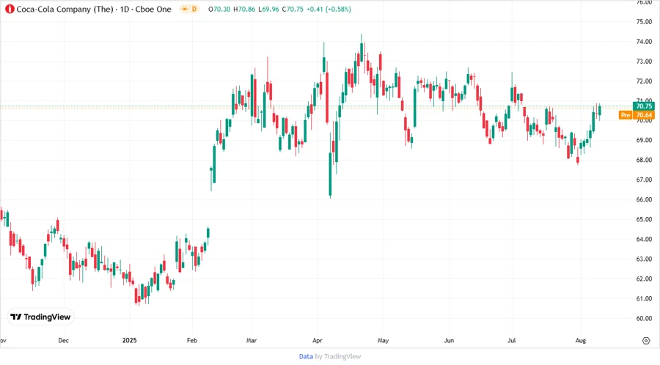Viewport: 660px width, 365px height.
Task: Click the 63.00 price axis label
Action: coord(644,259)
